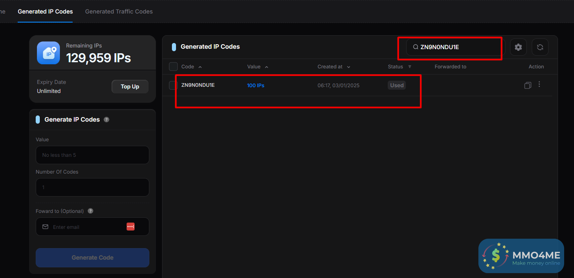Copy code ZN9N0NDU1E with the copy icon
This screenshot has width=574, height=278.
coord(528,85)
